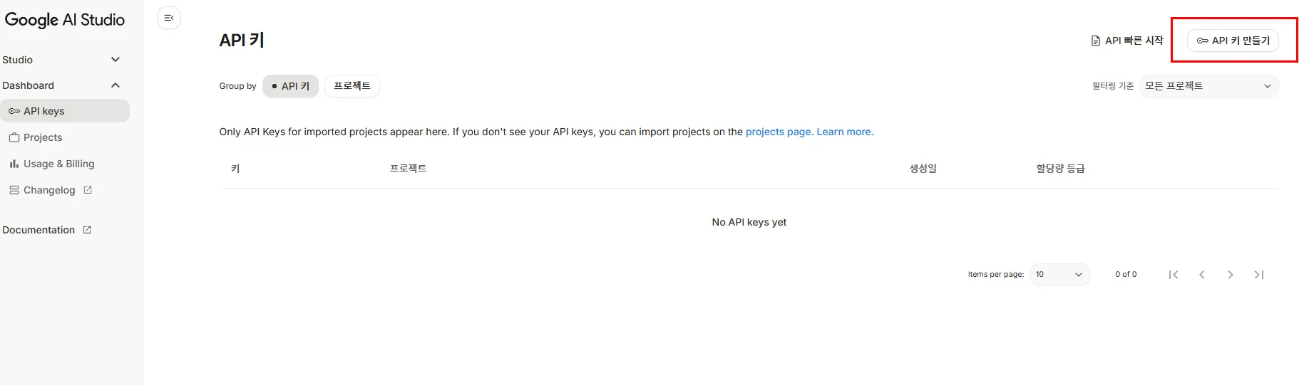Group by API 키 option
The height and width of the screenshot is (385, 1309).
(x=290, y=86)
